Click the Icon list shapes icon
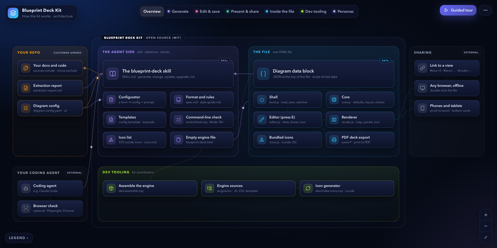This screenshot has height=248, width=497. pyautogui.click(x=111, y=140)
